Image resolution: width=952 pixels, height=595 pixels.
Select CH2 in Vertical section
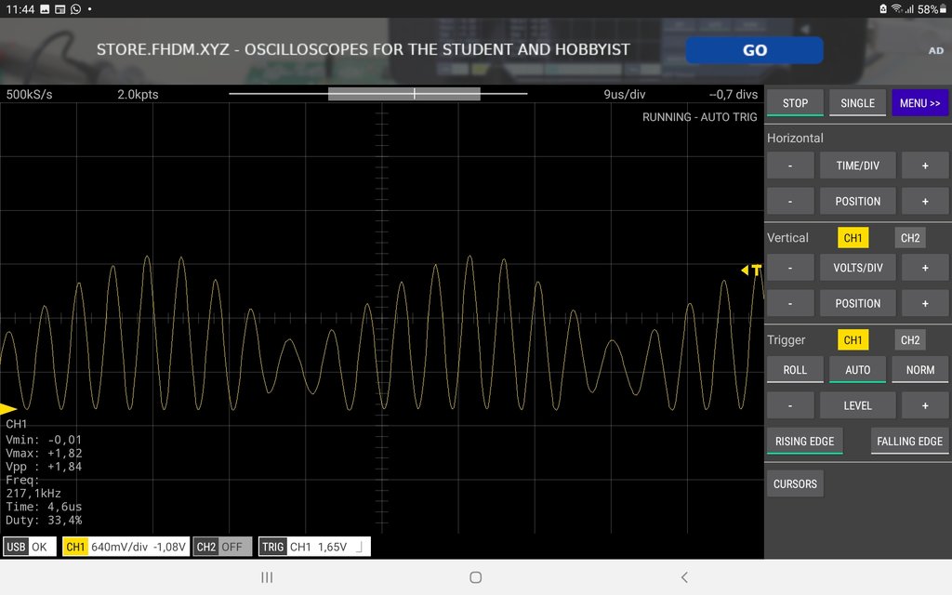click(x=909, y=237)
